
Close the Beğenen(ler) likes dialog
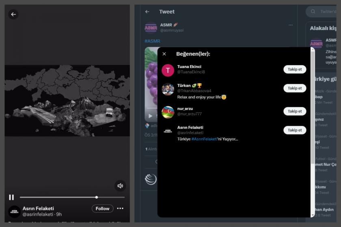(x=164, y=54)
